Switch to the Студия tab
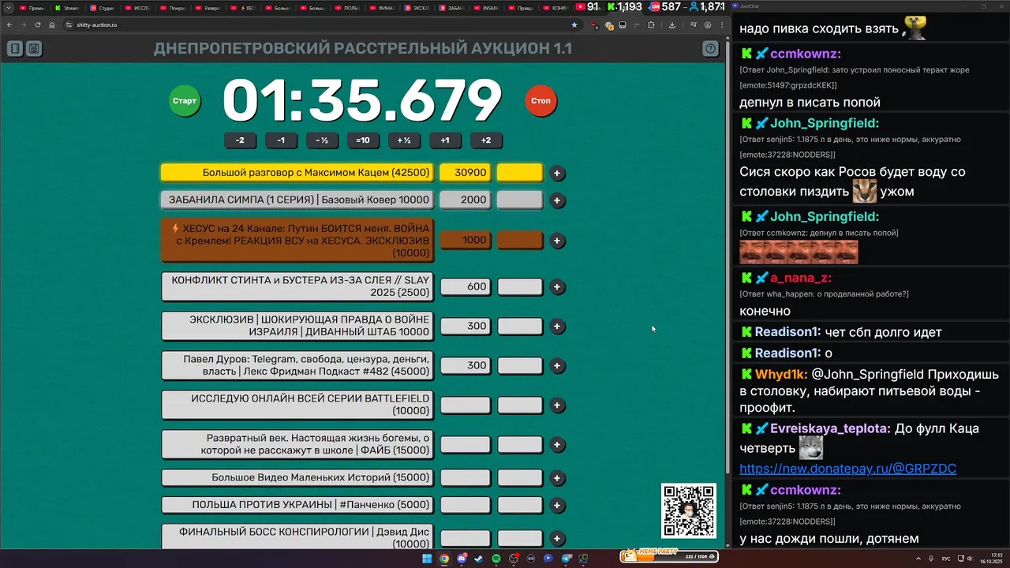This screenshot has width=1010, height=568. (103, 8)
